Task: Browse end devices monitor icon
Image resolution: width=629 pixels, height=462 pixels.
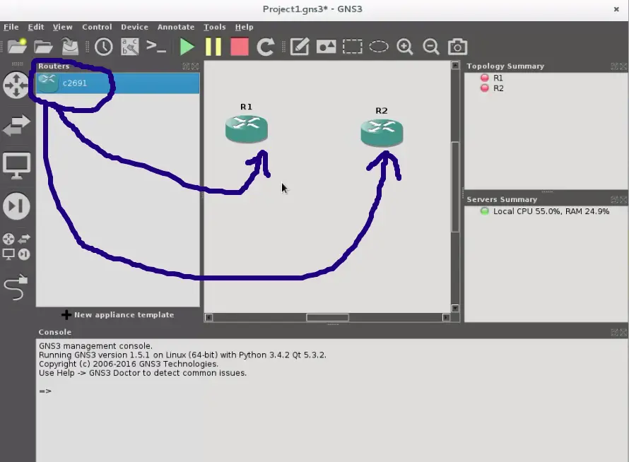Action: tap(16, 165)
